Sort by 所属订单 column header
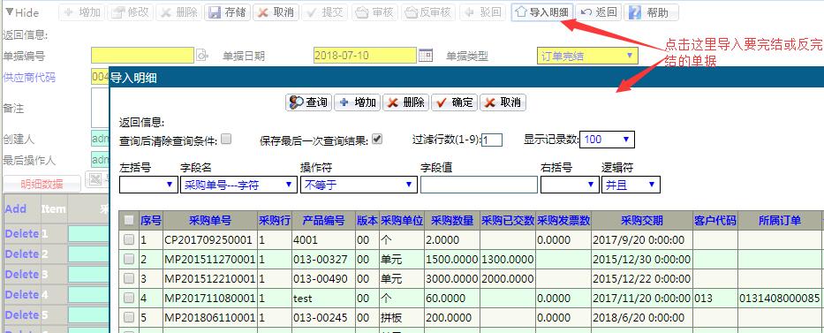 pyautogui.click(x=780, y=221)
